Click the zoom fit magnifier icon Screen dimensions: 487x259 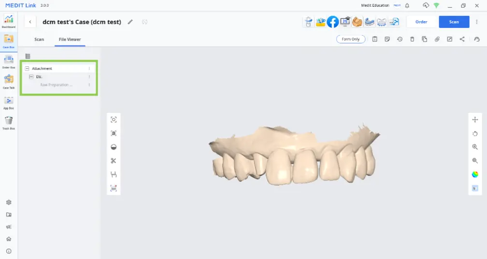point(475,161)
